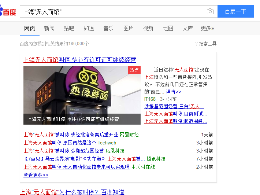Click the Baidu logo
260x195 pixels.
(x=8, y=11)
